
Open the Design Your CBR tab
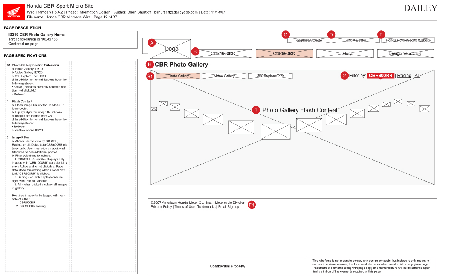click(x=405, y=53)
